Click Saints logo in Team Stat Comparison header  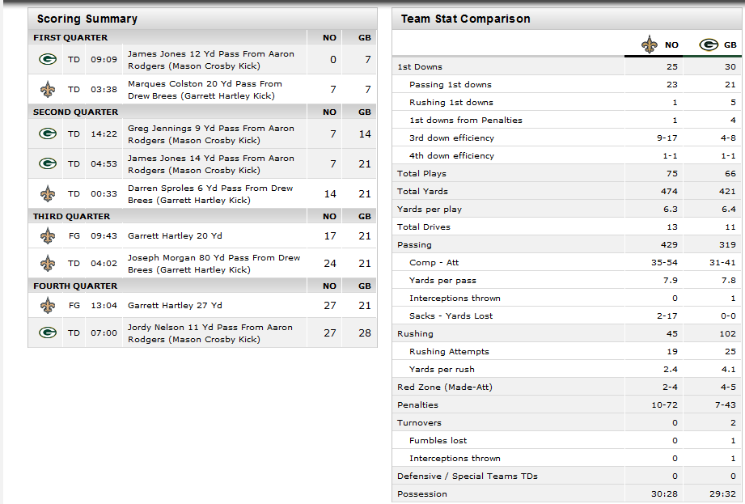[x=650, y=44]
